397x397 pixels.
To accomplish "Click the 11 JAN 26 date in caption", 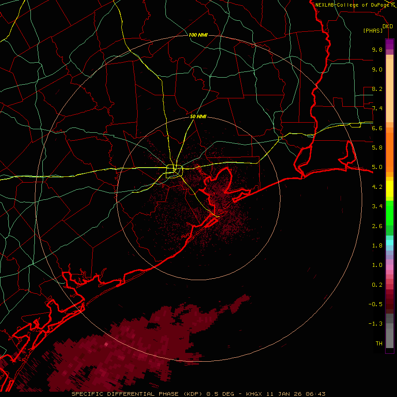I will (285, 394).
